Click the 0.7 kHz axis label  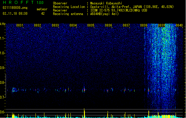click(x=3, y=97)
